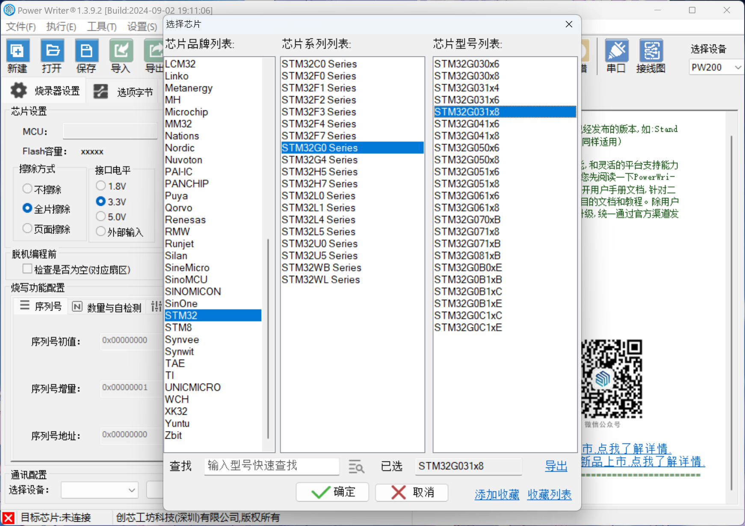Viewport: 745px width, 526px height.
Task: Toggle 检查是否为空 checkbox
Action: click(27, 269)
